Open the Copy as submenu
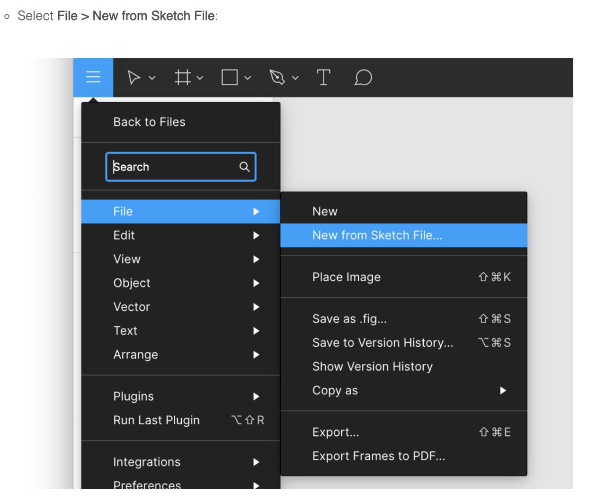Screen dimensions: 606x502 click(x=404, y=390)
